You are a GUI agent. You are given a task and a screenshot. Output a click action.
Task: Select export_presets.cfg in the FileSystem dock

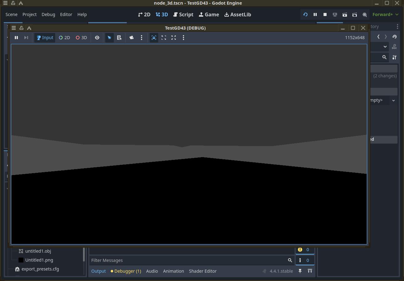[x=40, y=269]
